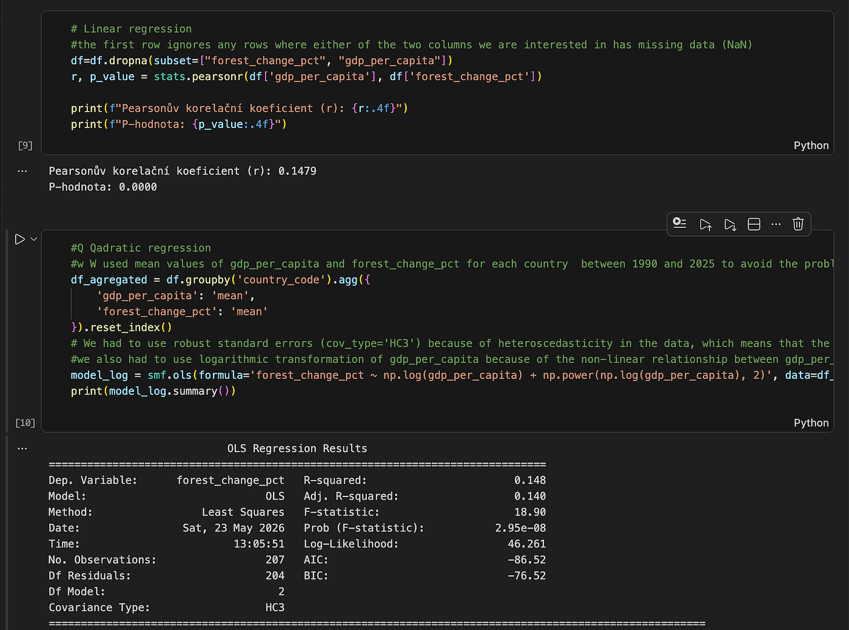
Task: Click the df.dropna code line
Action: tap(261, 61)
